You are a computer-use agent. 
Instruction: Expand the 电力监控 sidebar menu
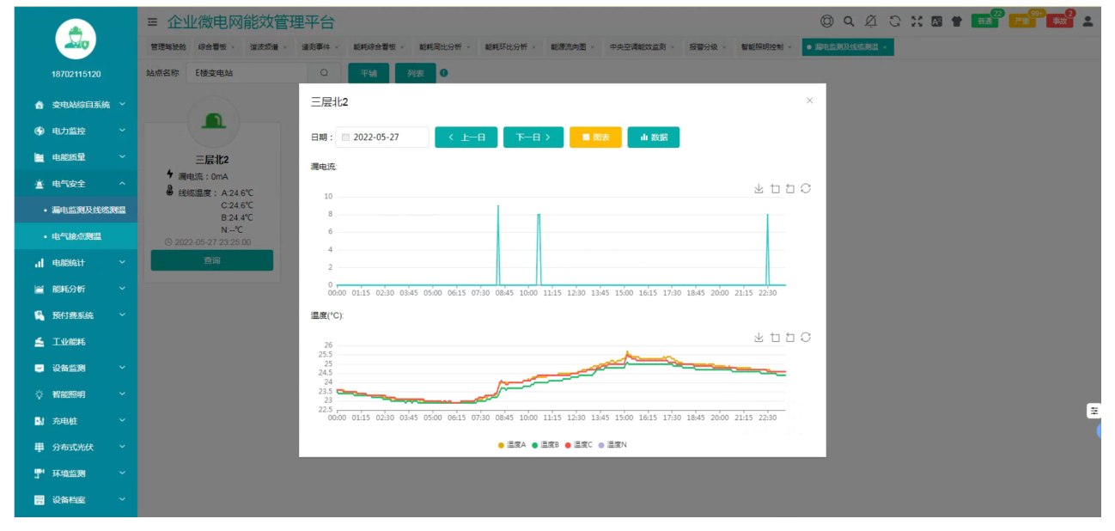click(76, 131)
